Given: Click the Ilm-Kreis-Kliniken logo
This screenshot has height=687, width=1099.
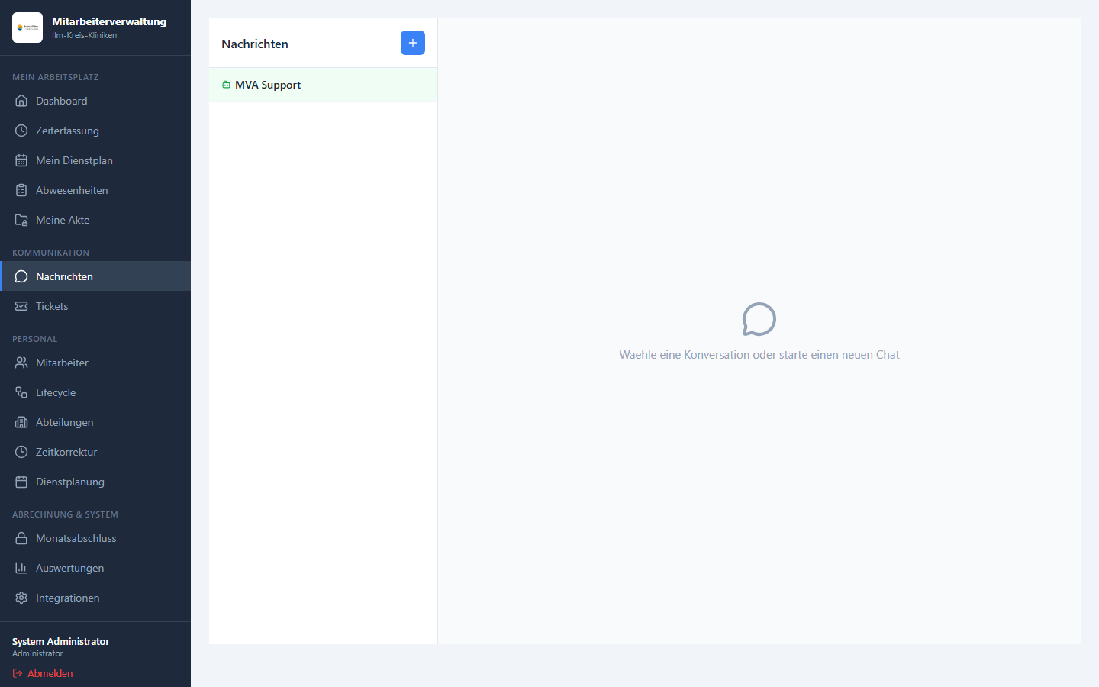Looking at the screenshot, I should [x=27, y=27].
